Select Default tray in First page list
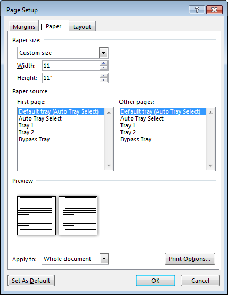This screenshot has width=228, height=295. click(61, 111)
